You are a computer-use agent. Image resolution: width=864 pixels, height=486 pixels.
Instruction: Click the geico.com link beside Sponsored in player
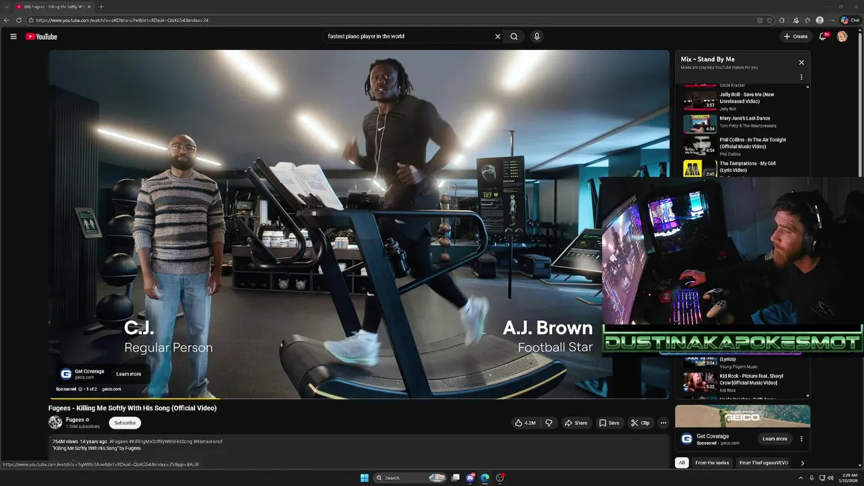coord(111,389)
